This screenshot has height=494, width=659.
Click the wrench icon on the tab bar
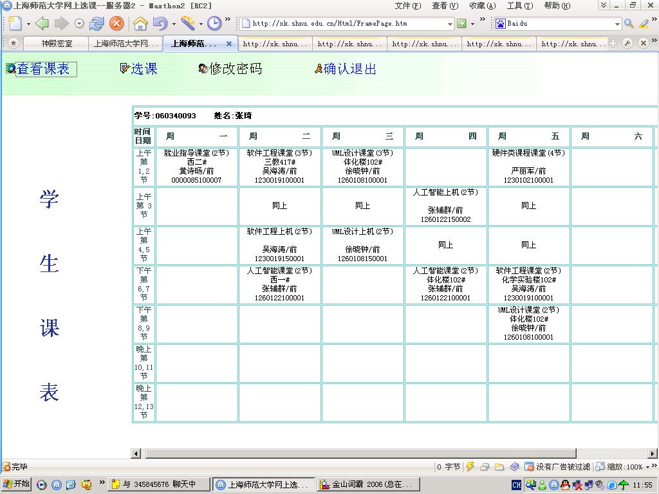pyautogui.click(x=627, y=43)
